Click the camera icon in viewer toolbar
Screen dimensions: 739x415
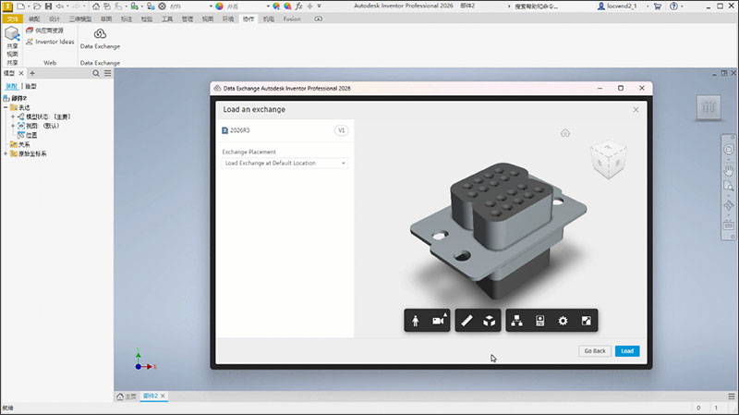pyautogui.click(x=439, y=321)
